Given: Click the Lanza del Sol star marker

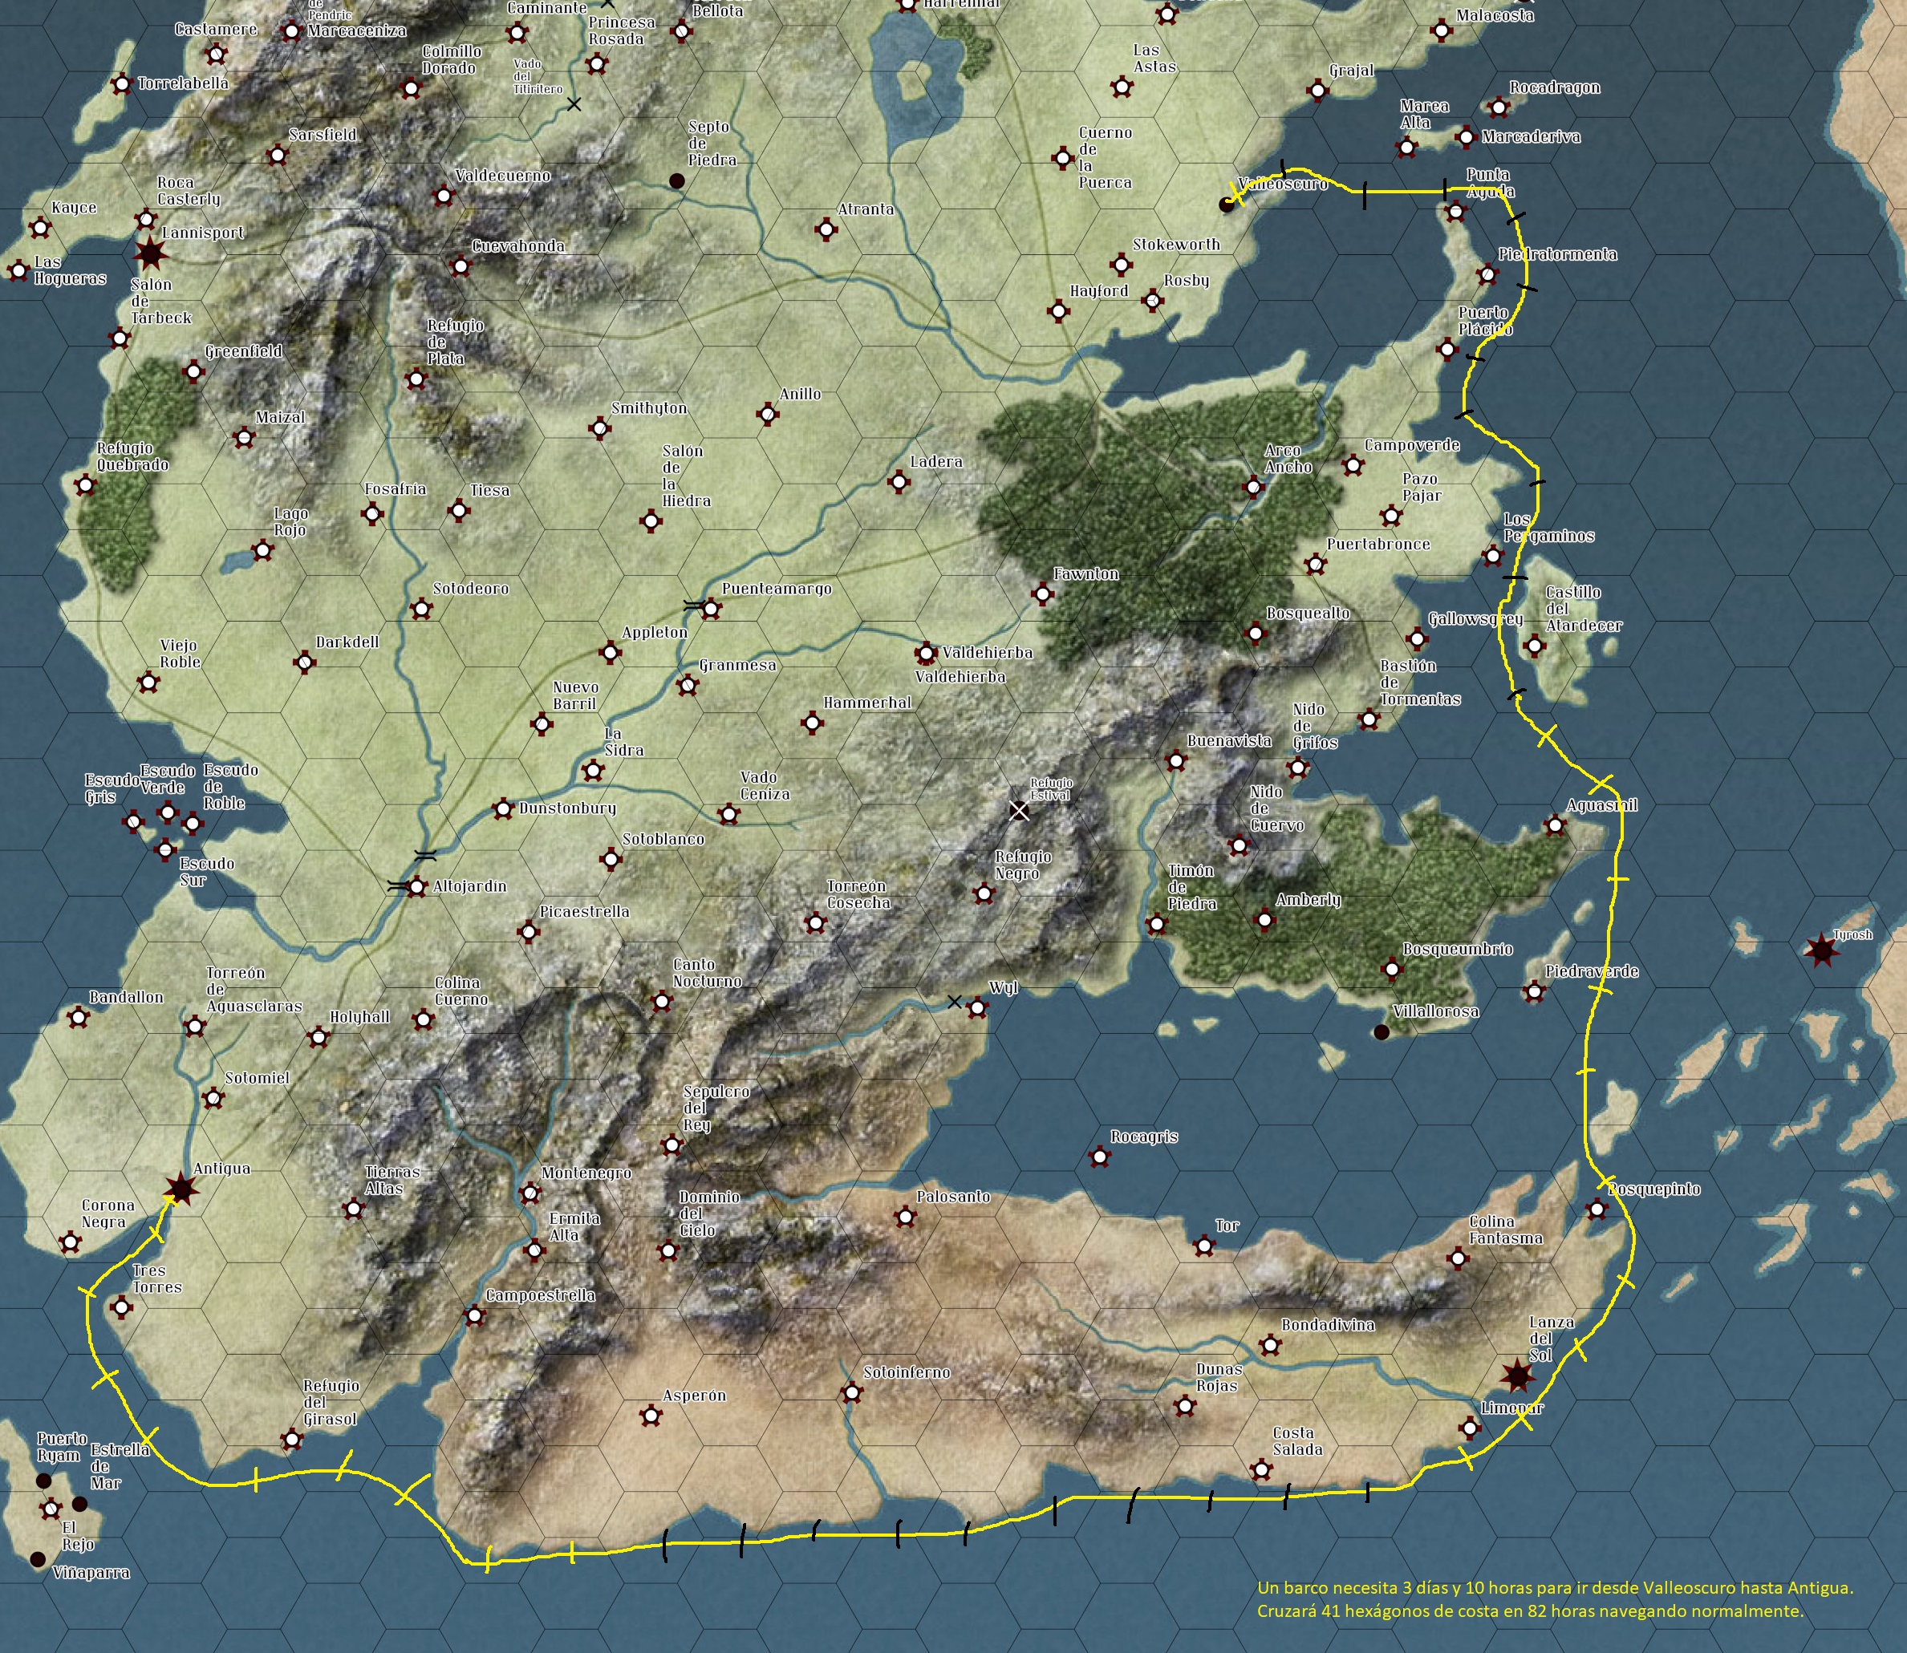Looking at the screenshot, I should [x=1518, y=1376].
